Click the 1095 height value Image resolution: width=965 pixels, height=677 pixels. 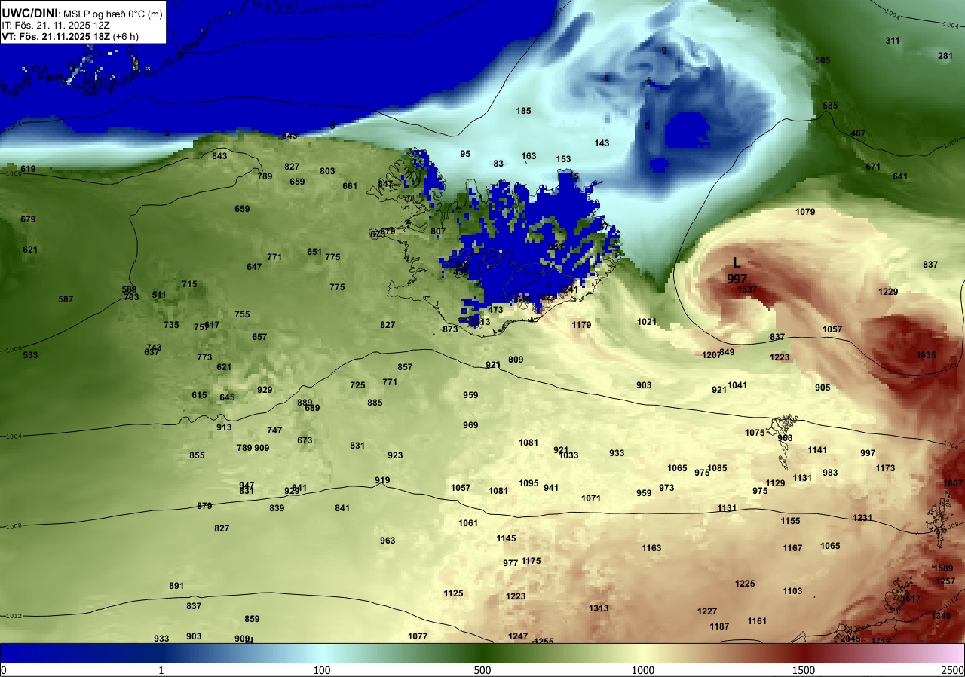click(x=528, y=483)
